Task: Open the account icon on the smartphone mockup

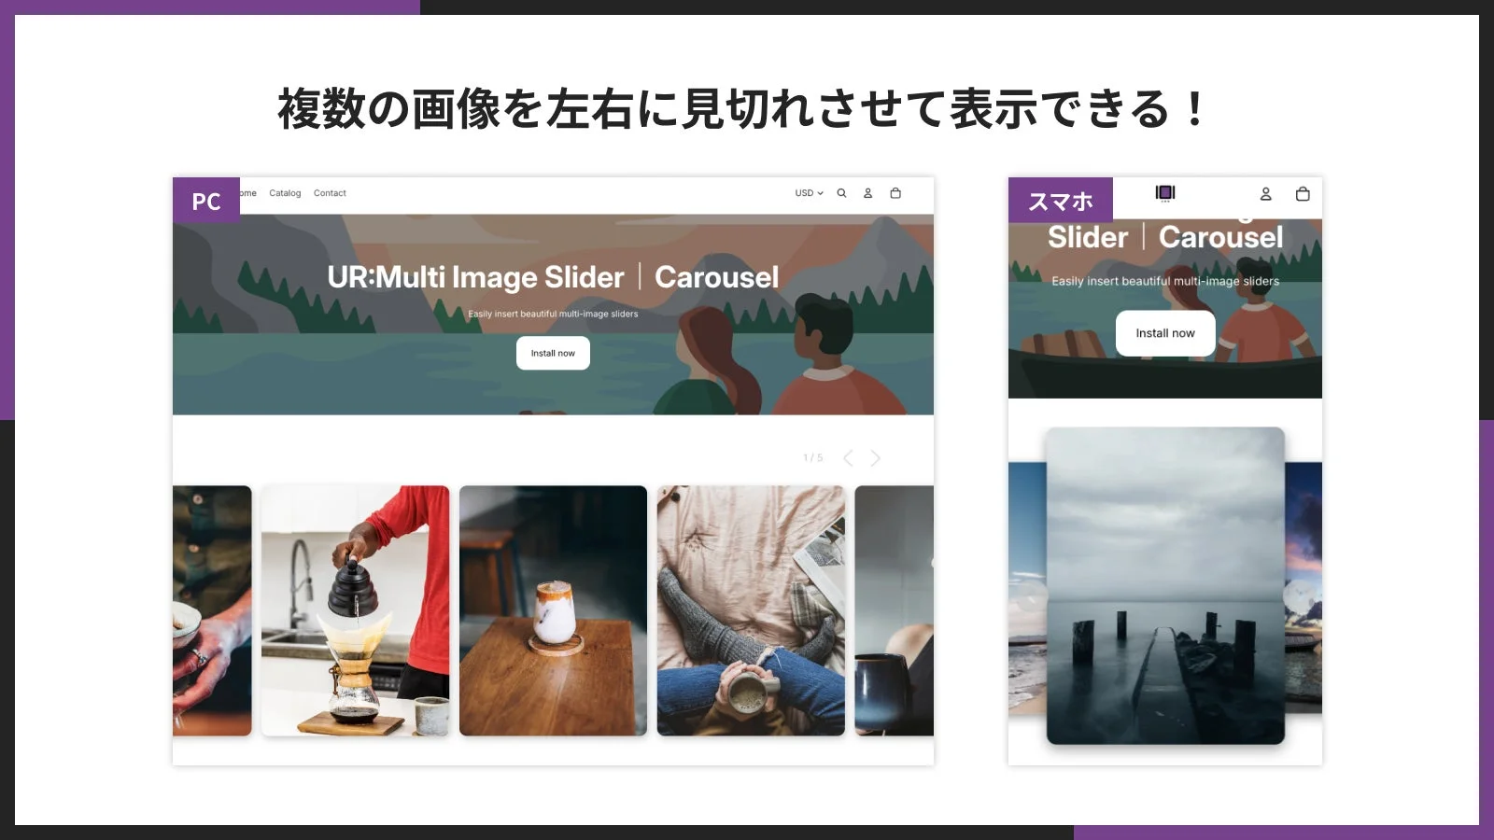Action: coord(1266,194)
